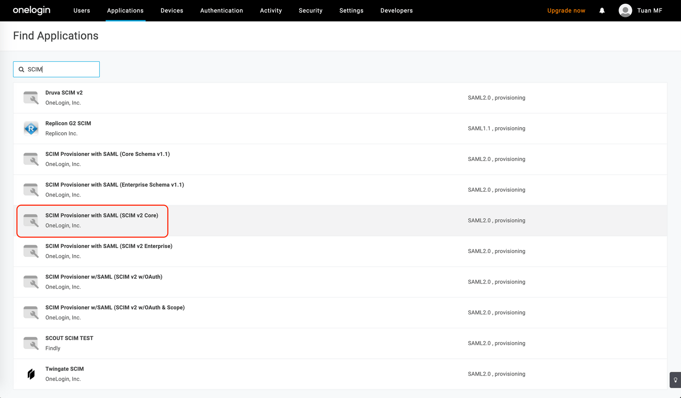Click OneLogin, Inc. under Twingate SCIM
This screenshot has height=398, width=681.
[63, 379]
